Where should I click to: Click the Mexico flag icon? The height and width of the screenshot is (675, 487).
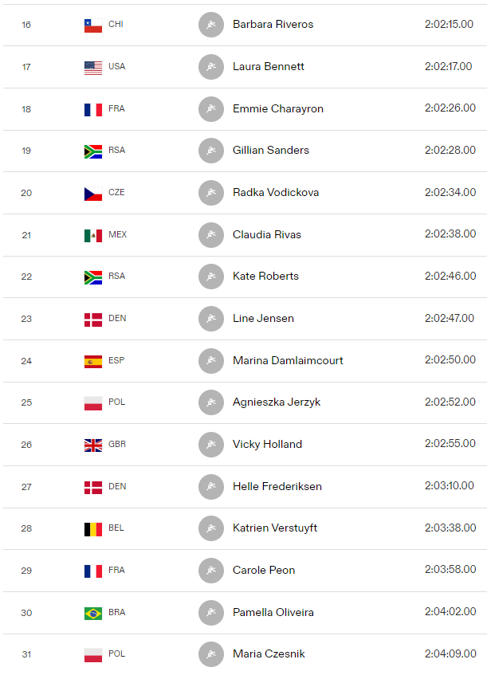[x=93, y=235]
